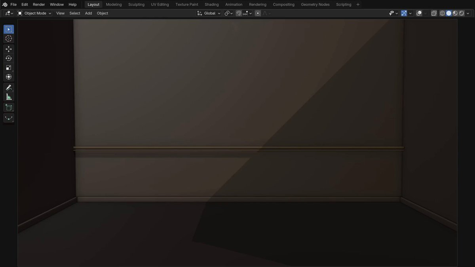This screenshot has height=267, width=475.
Task: Select the Annotate pencil tool
Action: [9, 87]
